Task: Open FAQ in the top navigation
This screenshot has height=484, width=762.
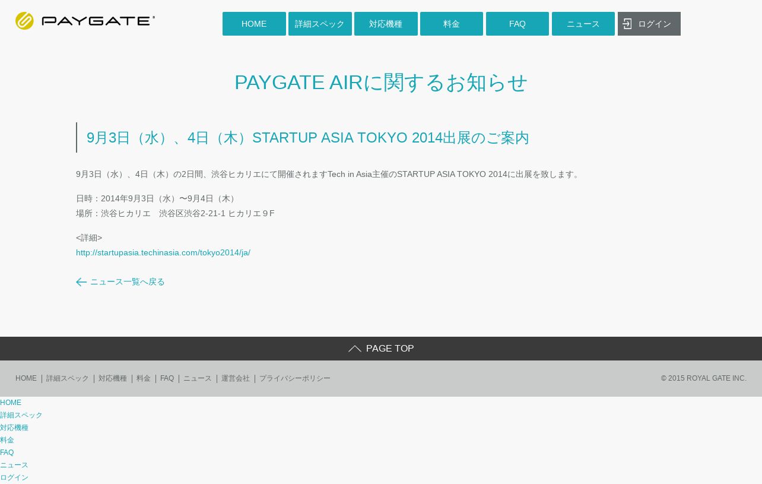Action: tap(517, 24)
